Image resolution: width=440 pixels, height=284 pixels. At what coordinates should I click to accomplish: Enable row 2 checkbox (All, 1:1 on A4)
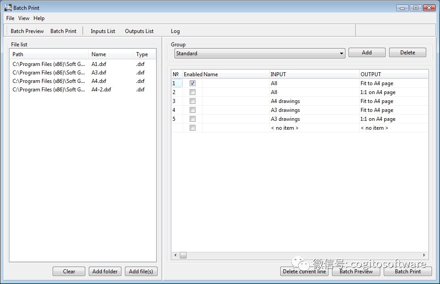pos(192,92)
